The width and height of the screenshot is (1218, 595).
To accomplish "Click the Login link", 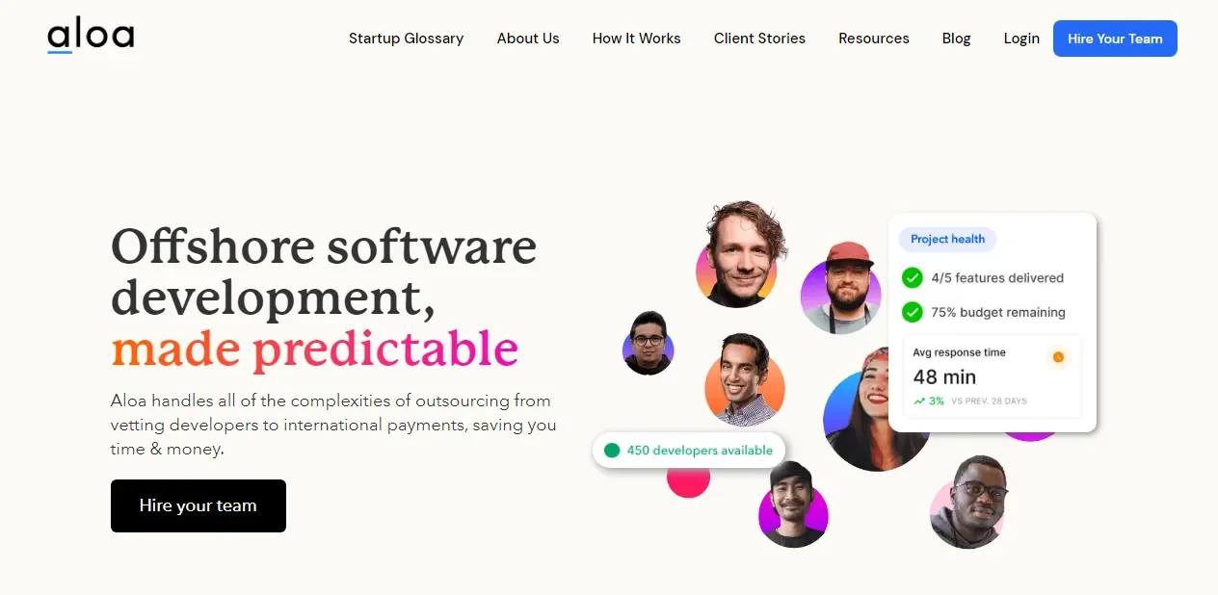I will (x=1021, y=39).
